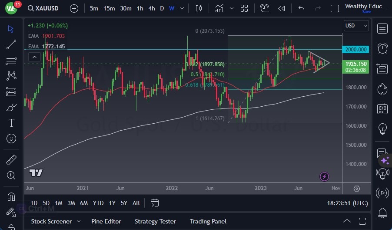Start bar replay mode
Image resolution: width=392 pixels, height=230 pixels.
coord(282,8)
